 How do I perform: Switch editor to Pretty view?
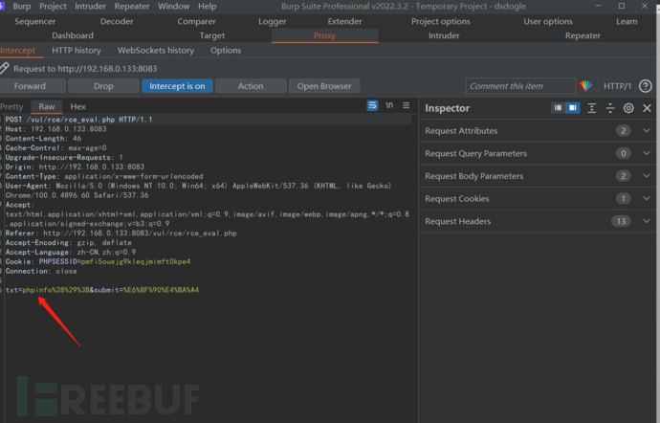coord(11,106)
